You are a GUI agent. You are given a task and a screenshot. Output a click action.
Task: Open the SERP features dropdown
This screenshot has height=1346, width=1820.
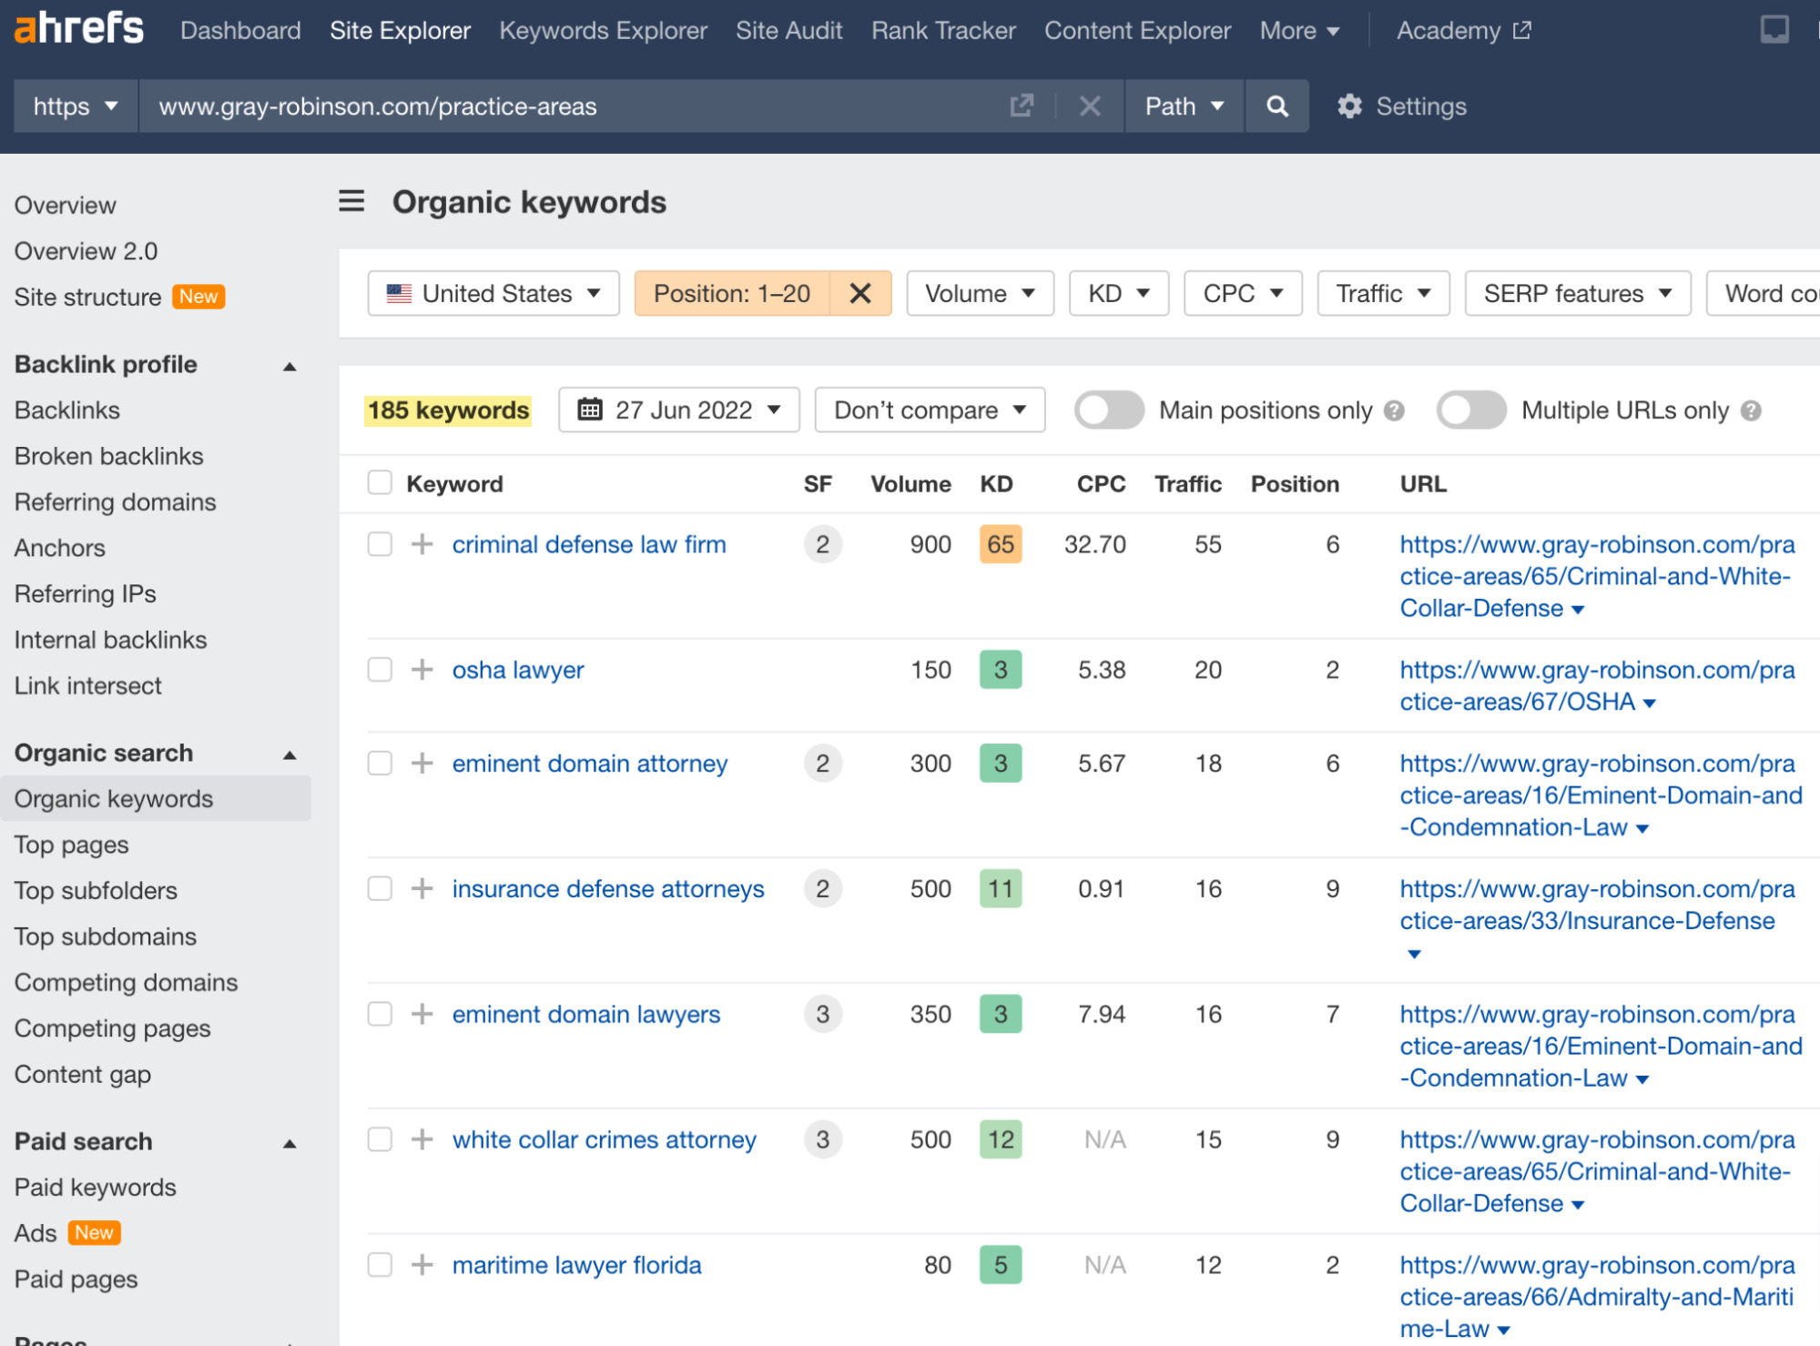[1576, 293]
